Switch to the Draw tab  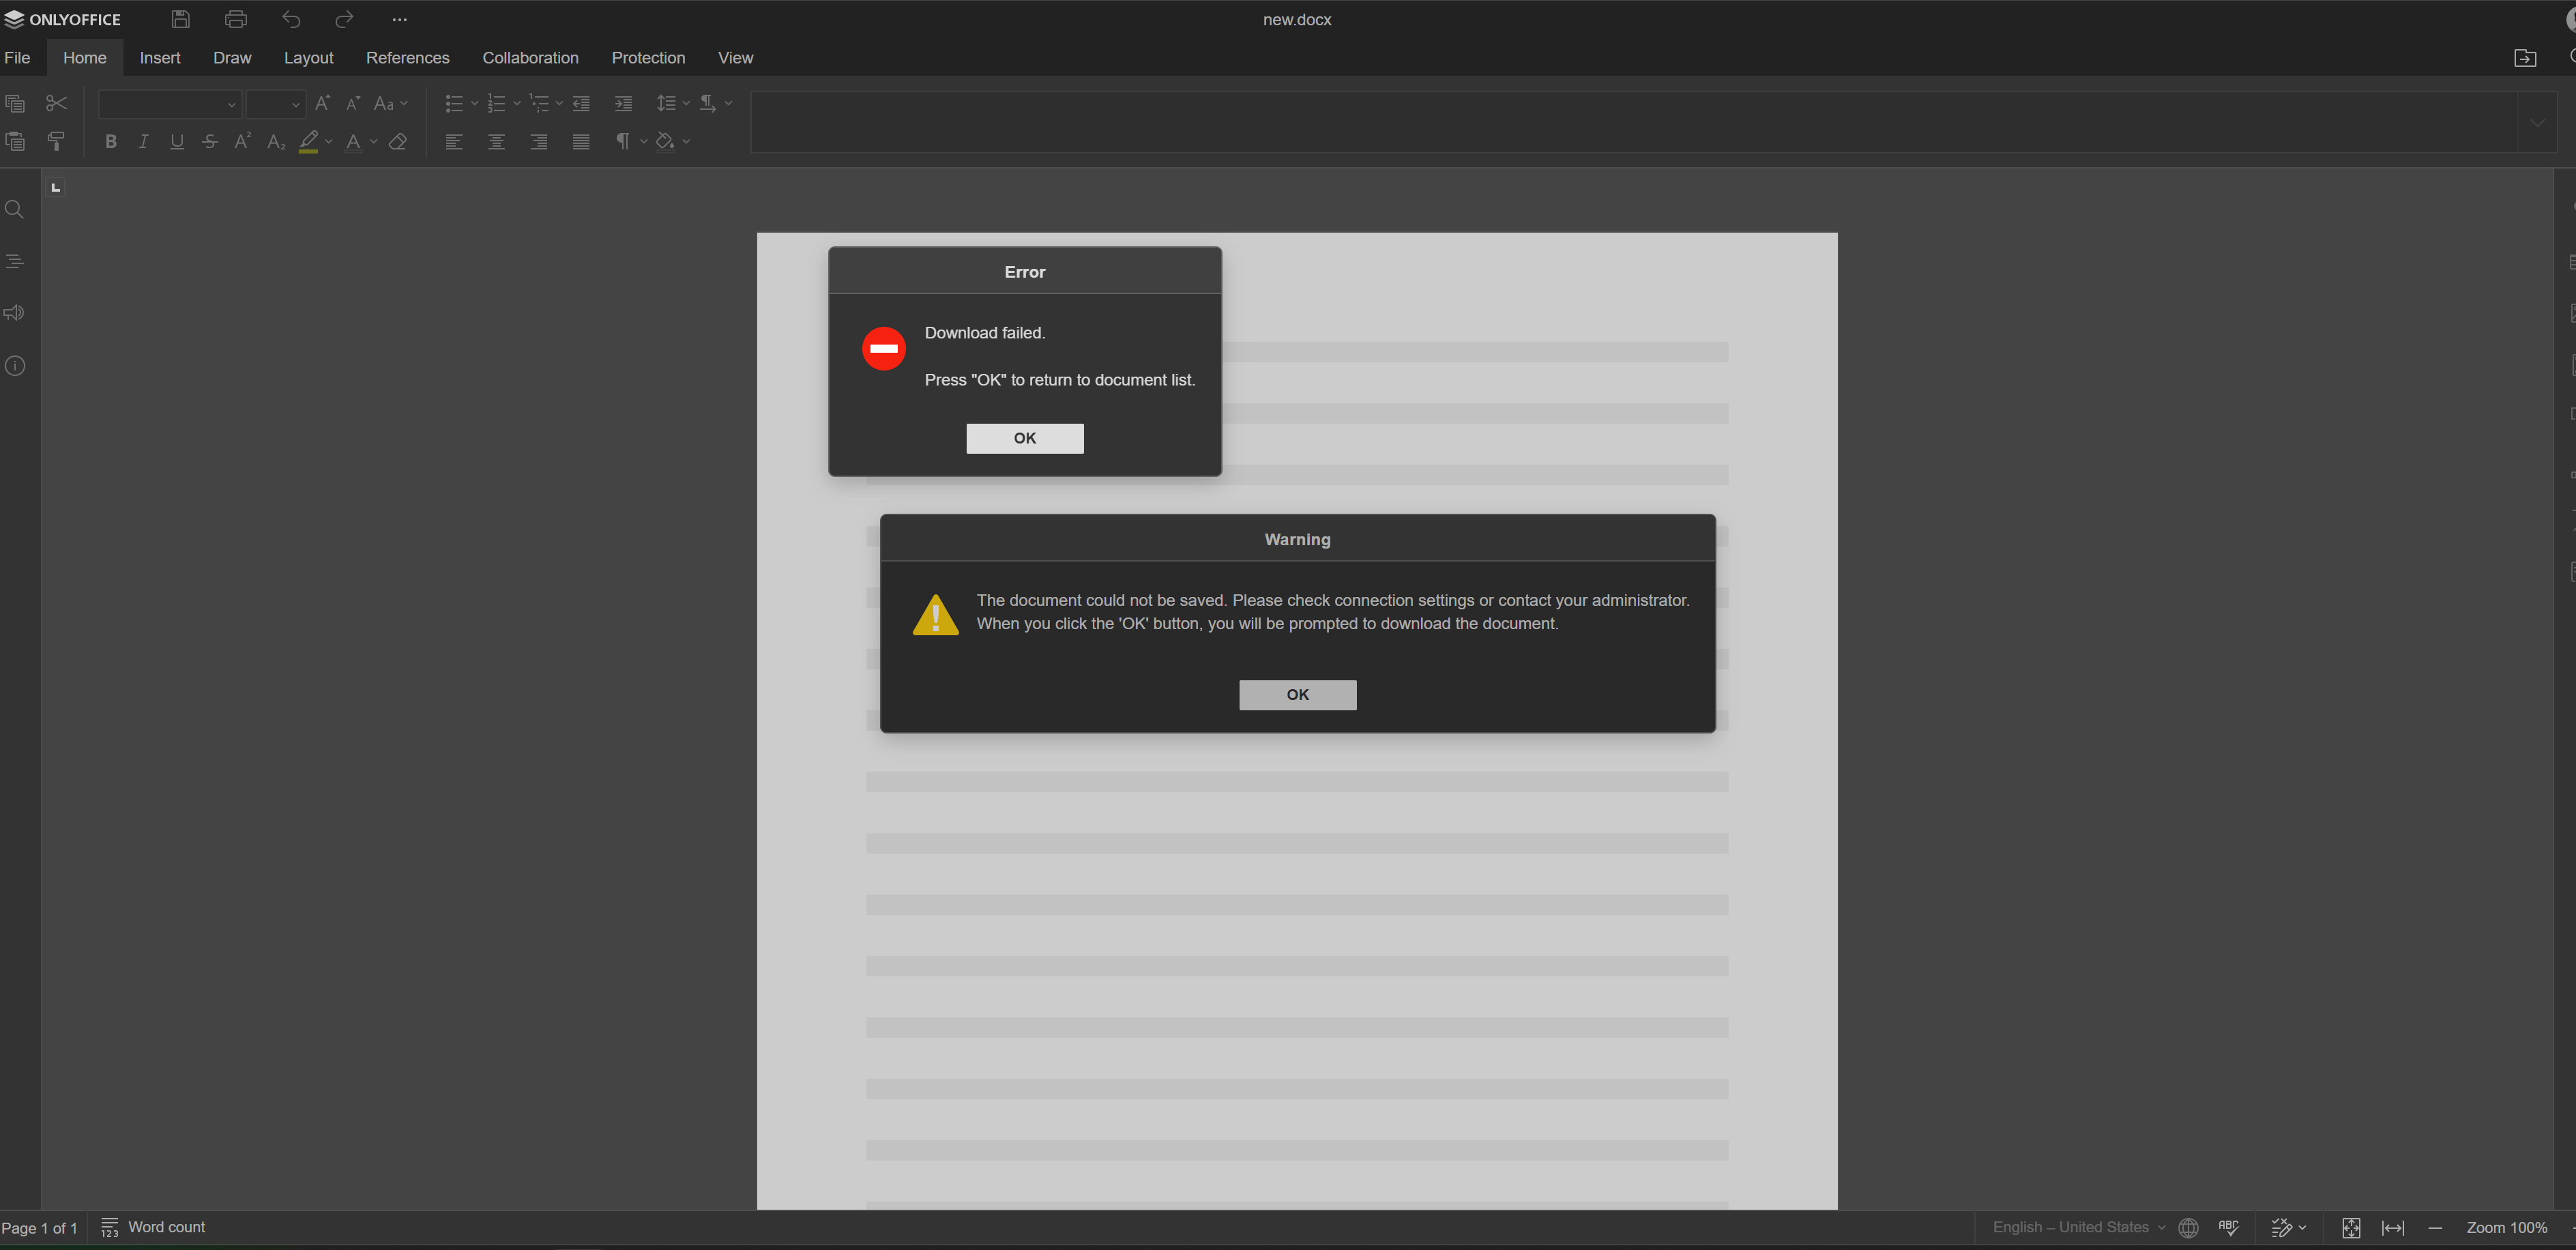pos(232,58)
